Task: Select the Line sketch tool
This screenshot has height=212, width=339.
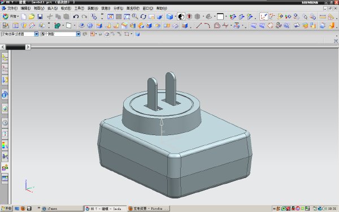Action: point(199,26)
